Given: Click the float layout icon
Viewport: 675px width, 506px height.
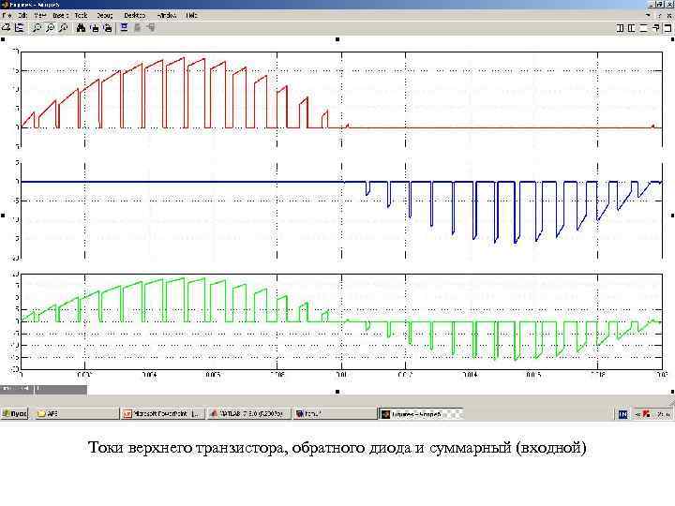Looking at the screenshot, I should coord(643,28).
